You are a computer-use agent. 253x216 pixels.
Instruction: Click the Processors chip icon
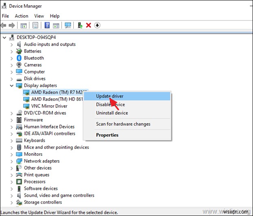click(19, 182)
